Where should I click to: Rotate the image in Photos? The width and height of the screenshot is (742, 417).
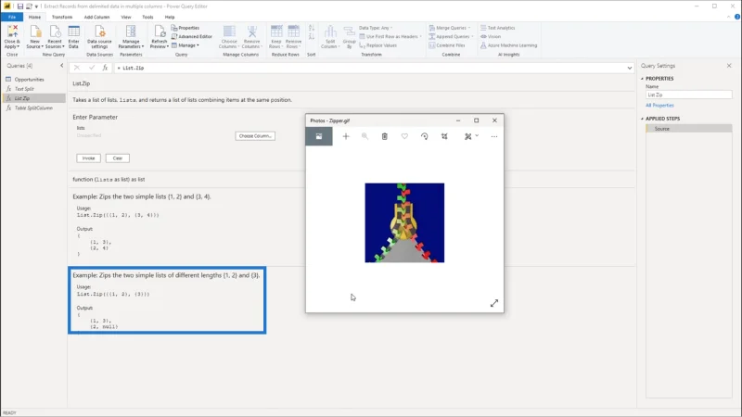425,136
